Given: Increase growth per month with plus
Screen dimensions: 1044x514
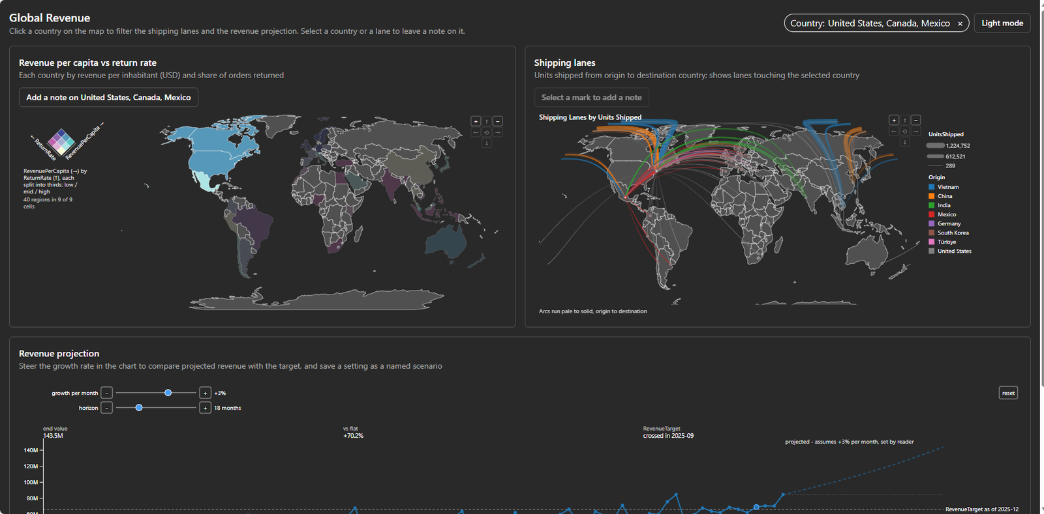Looking at the screenshot, I should tap(205, 393).
